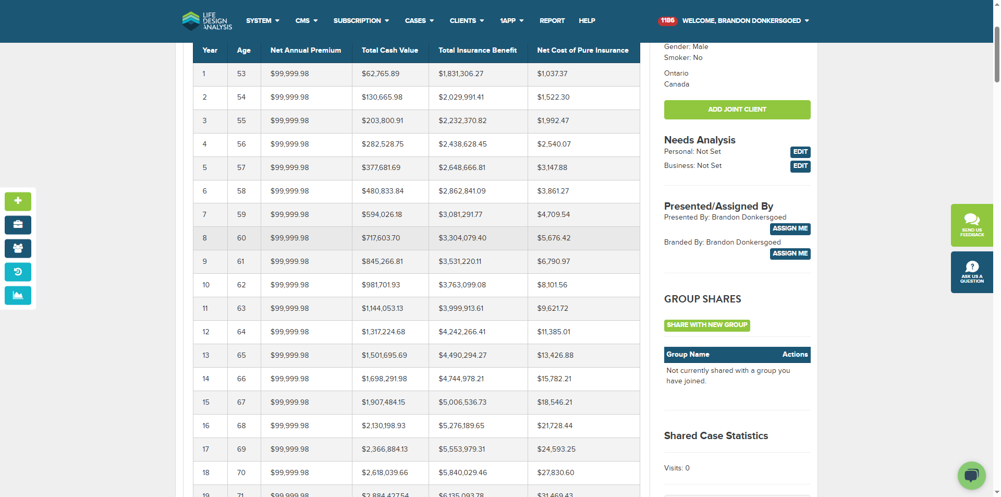Click ASSIGN ME for Branded By
1001x497 pixels.
(790, 254)
